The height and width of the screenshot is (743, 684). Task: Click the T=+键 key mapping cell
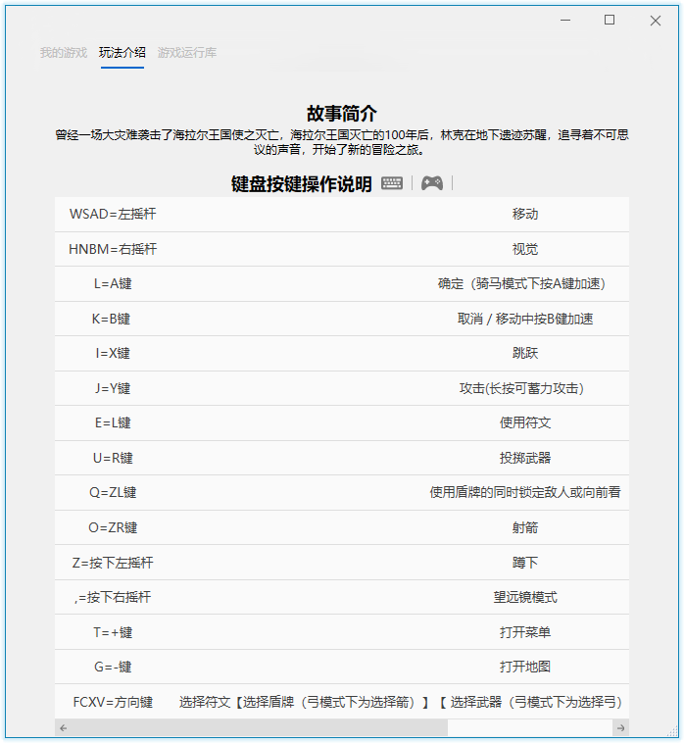pyautogui.click(x=113, y=632)
